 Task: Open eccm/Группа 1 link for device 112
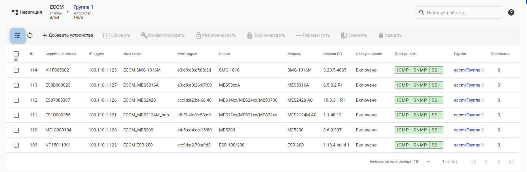click(x=469, y=100)
